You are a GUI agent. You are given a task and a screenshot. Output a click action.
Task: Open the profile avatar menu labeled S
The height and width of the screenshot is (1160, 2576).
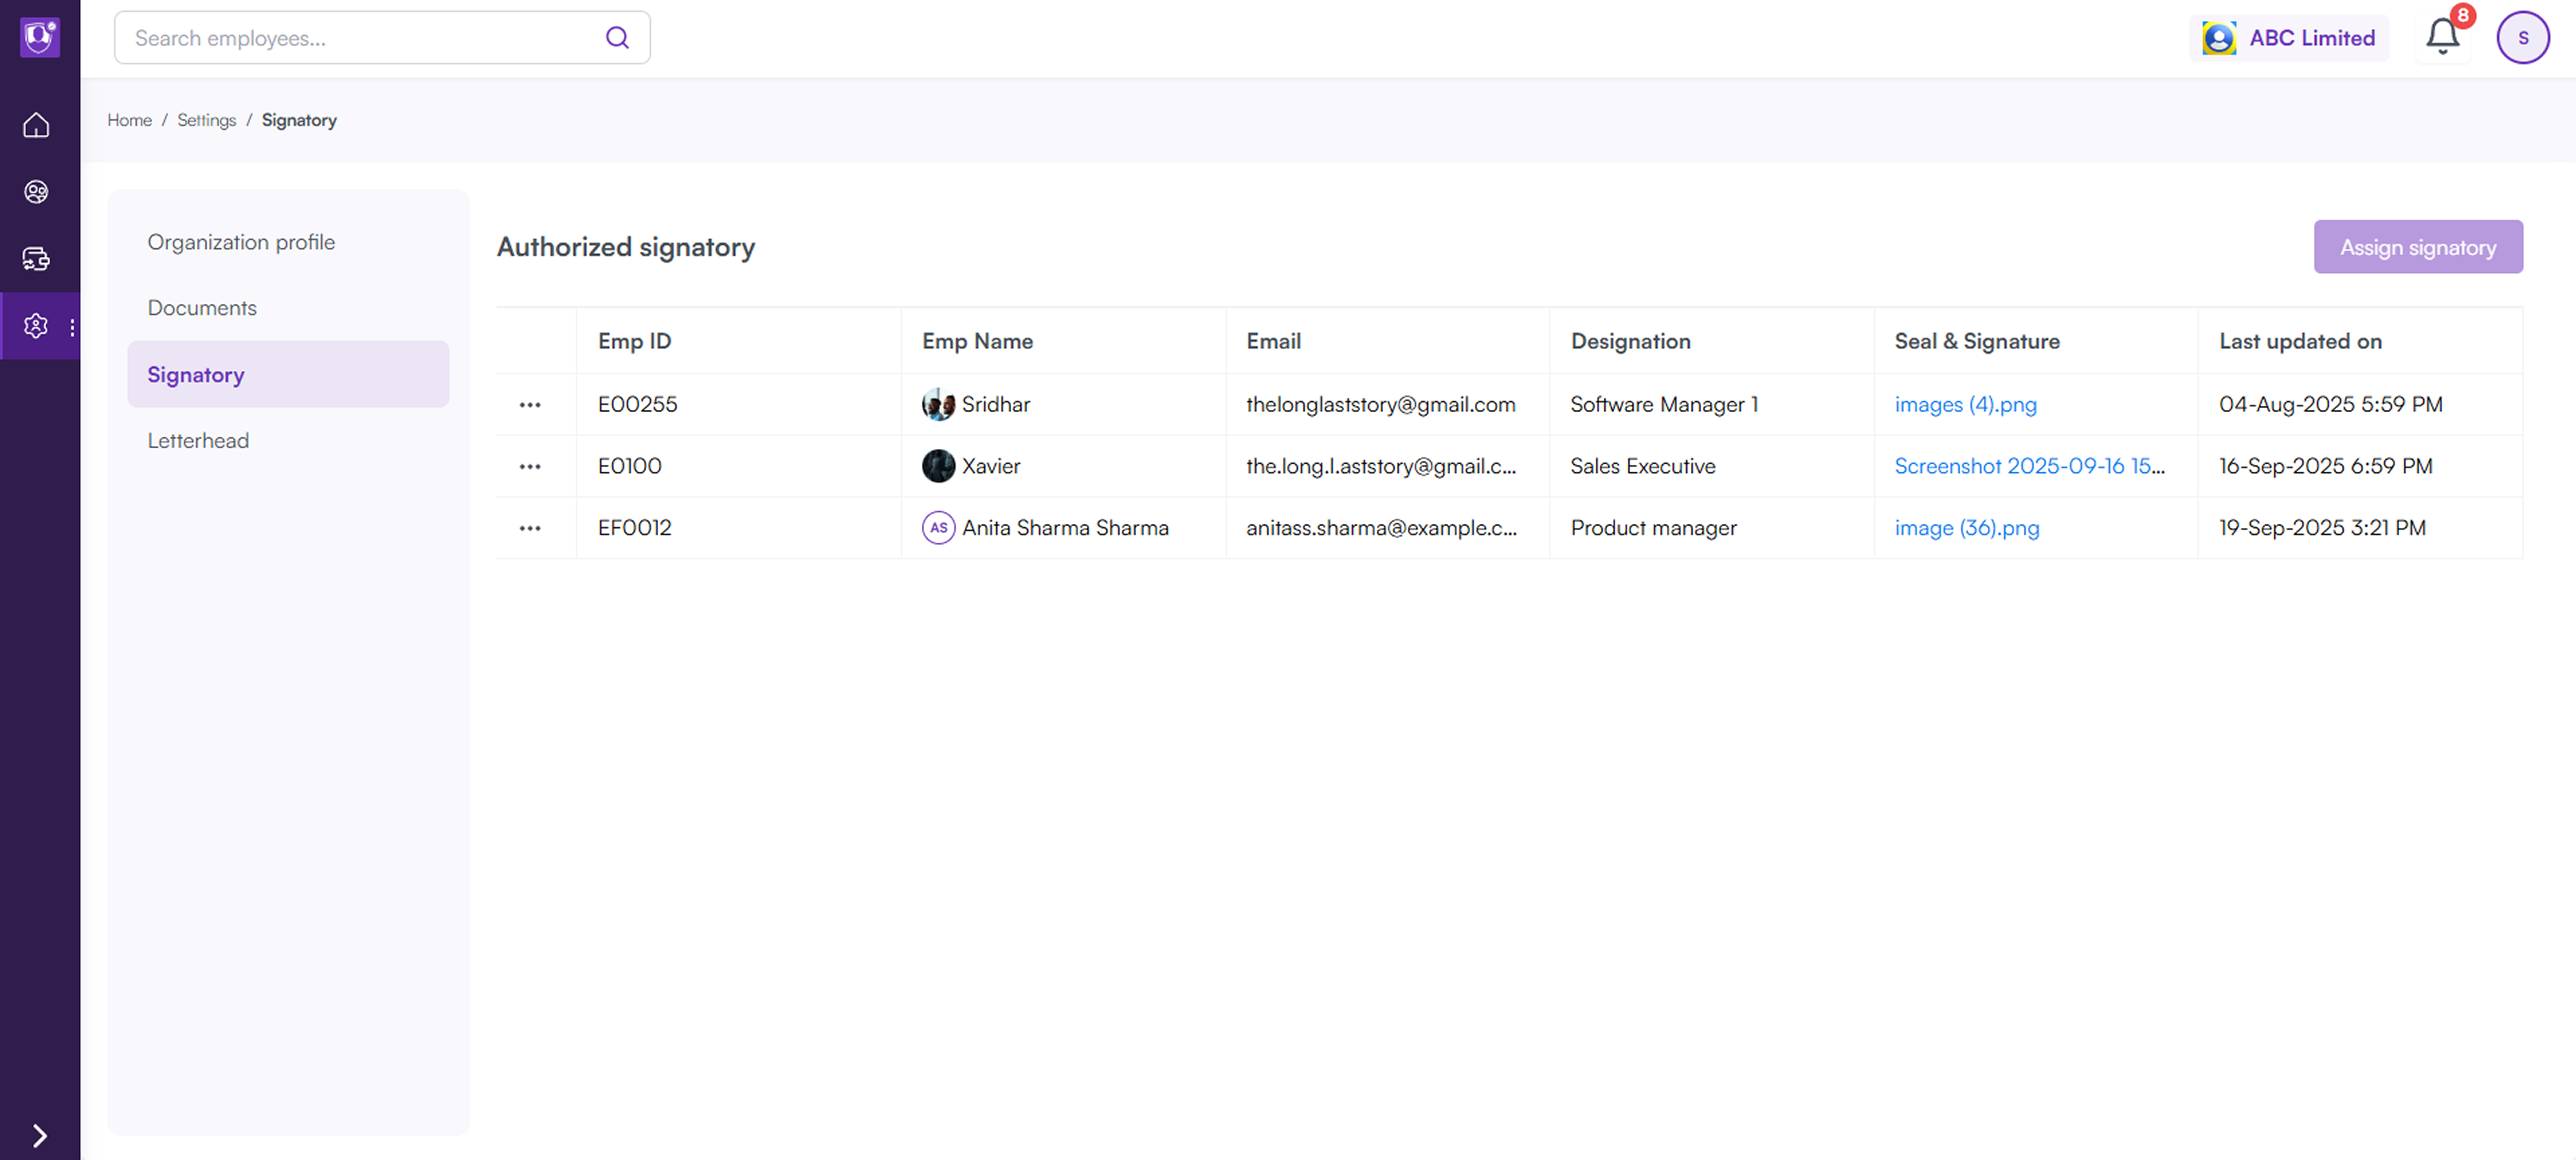tap(2523, 37)
